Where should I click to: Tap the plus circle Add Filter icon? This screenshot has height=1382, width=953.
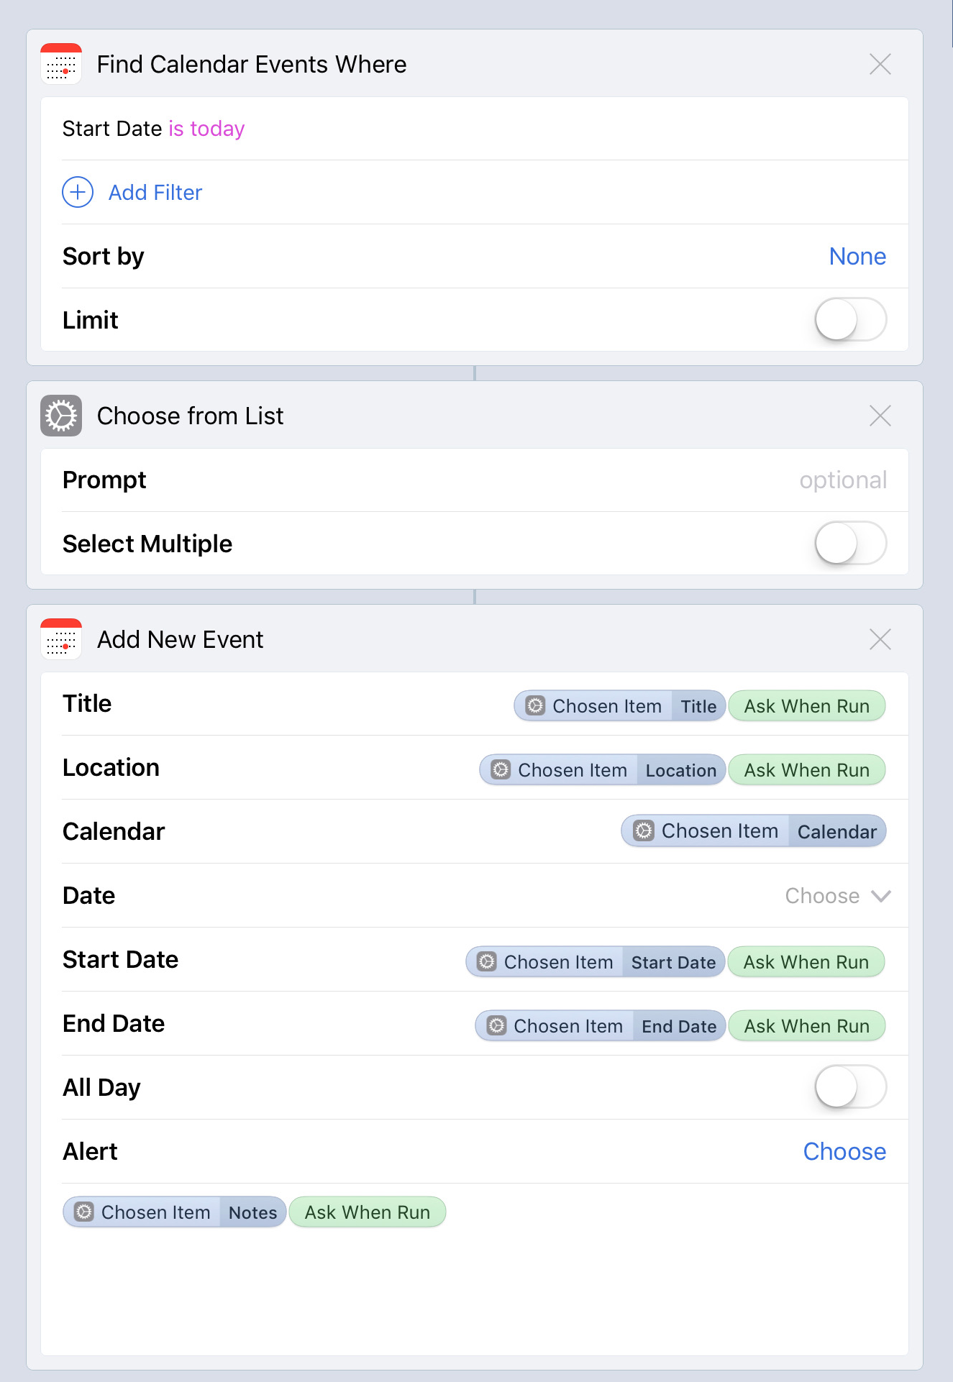[78, 192]
